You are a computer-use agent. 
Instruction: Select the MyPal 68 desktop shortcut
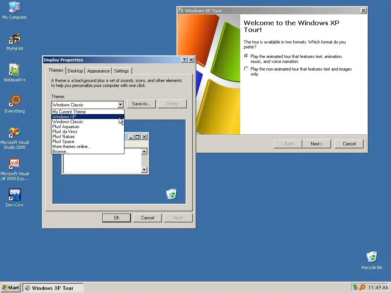point(15,42)
